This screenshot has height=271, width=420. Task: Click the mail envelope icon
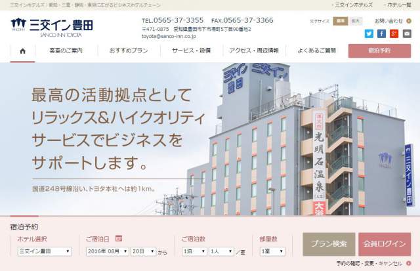pyautogui.click(x=407, y=33)
